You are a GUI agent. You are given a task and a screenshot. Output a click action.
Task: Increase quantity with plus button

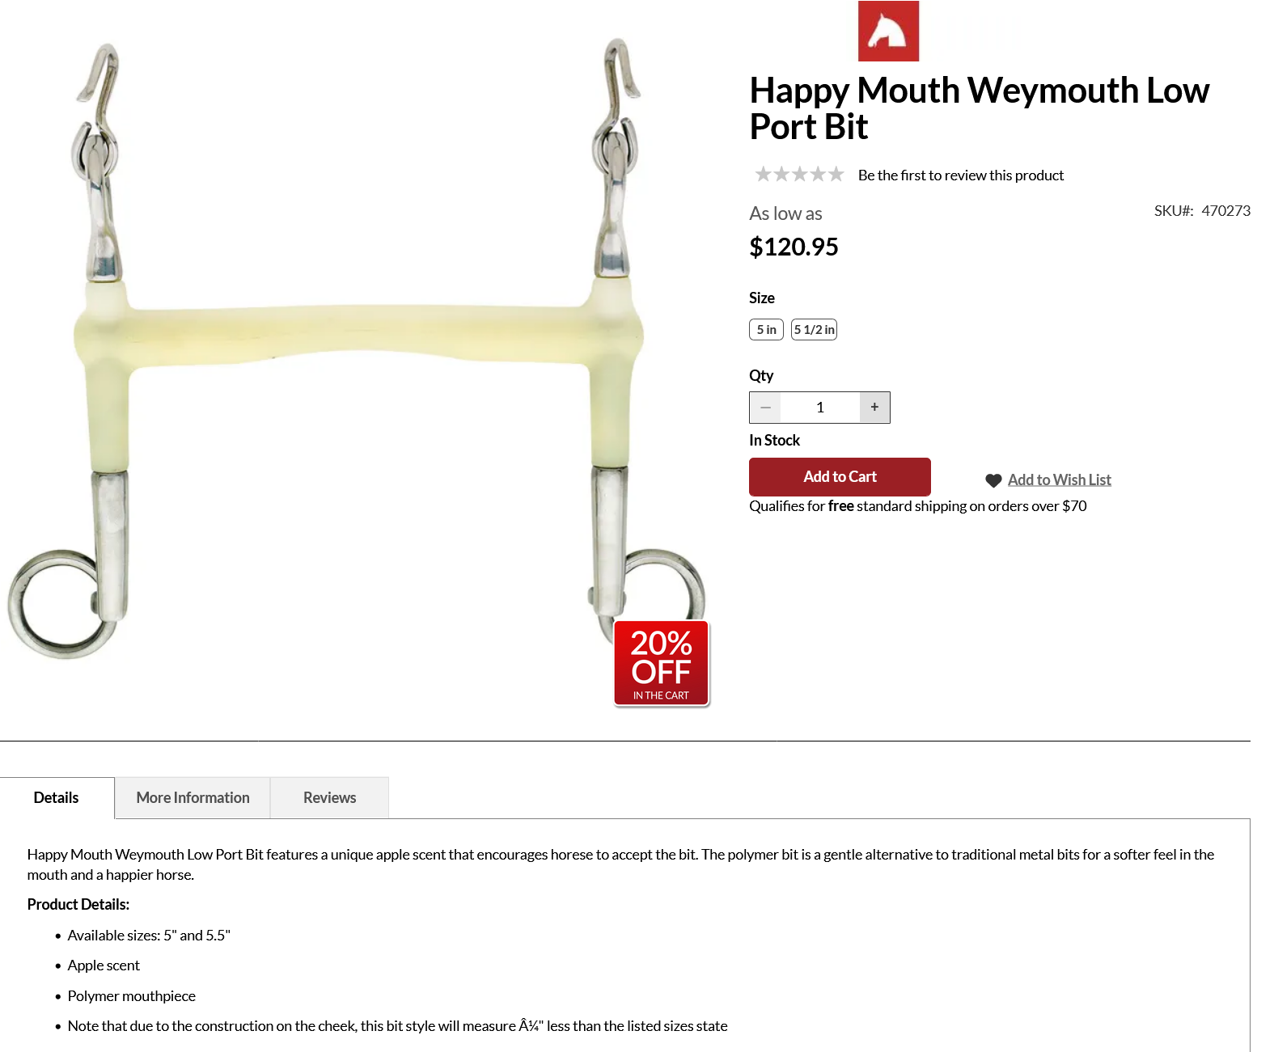[x=874, y=408]
